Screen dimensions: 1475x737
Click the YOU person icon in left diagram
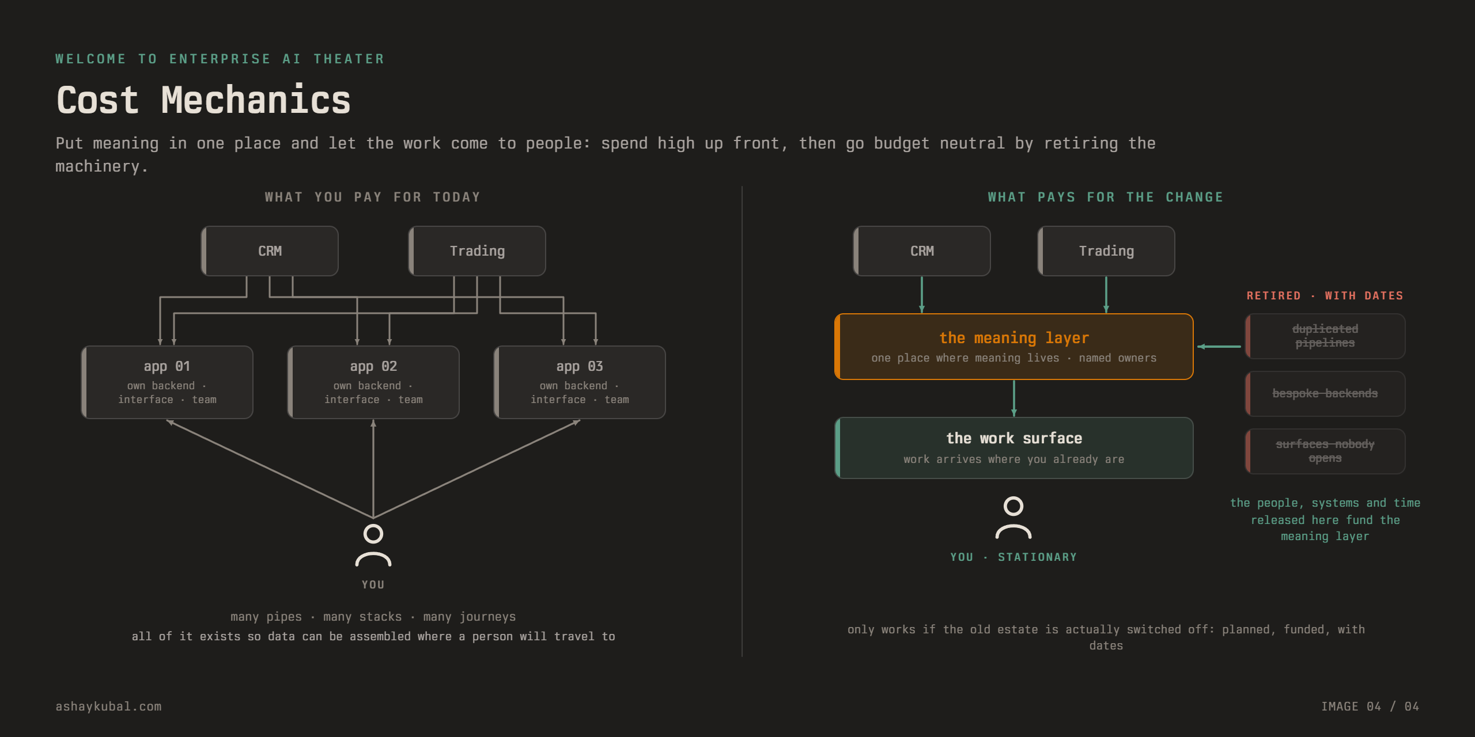click(x=373, y=545)
